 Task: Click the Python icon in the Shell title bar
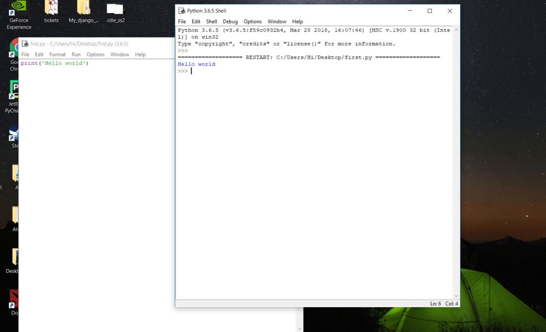point(181,10)
